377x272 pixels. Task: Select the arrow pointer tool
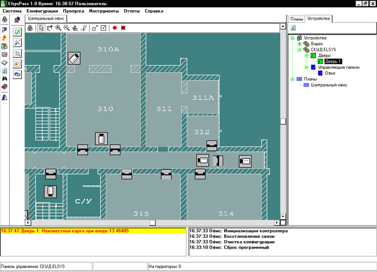41,28
